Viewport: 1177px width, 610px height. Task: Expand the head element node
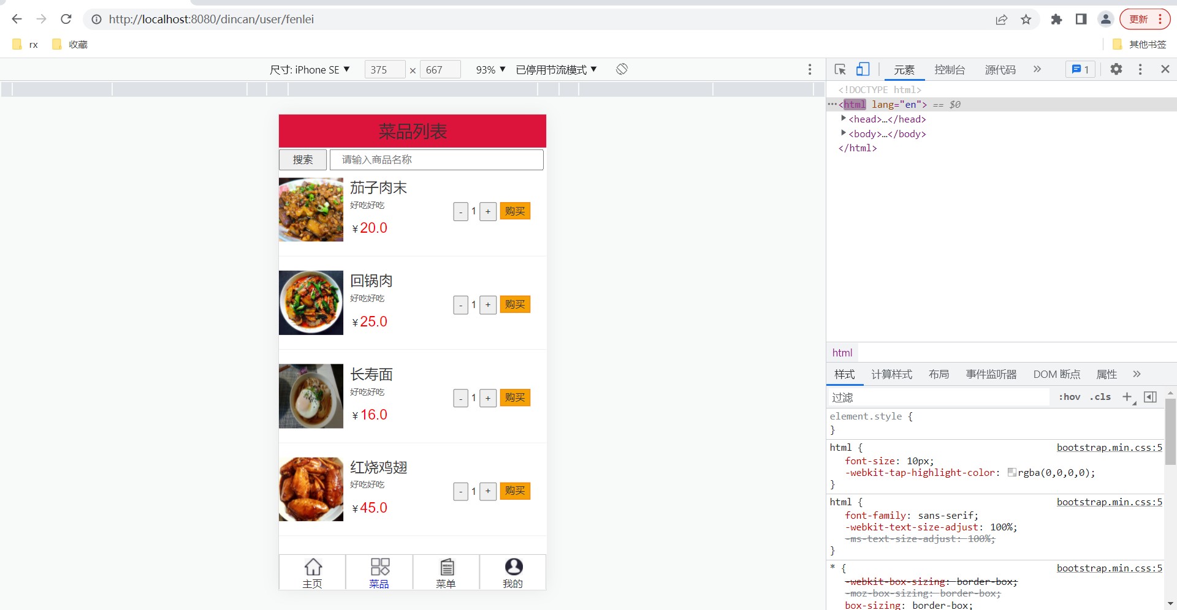pyautogui.click(x=844, y=118)
